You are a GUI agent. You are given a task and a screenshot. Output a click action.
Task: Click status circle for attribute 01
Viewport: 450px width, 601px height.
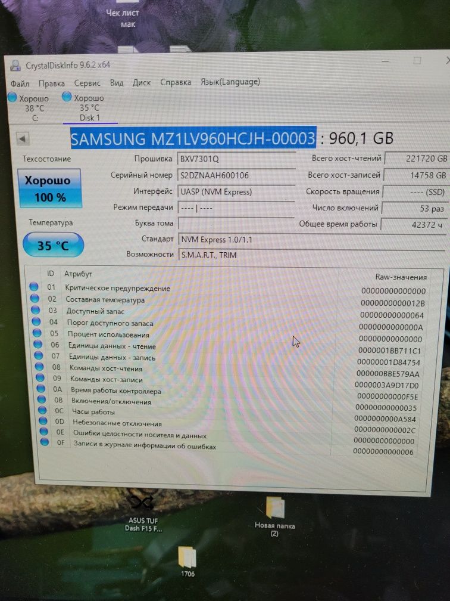tap(34, 286)
